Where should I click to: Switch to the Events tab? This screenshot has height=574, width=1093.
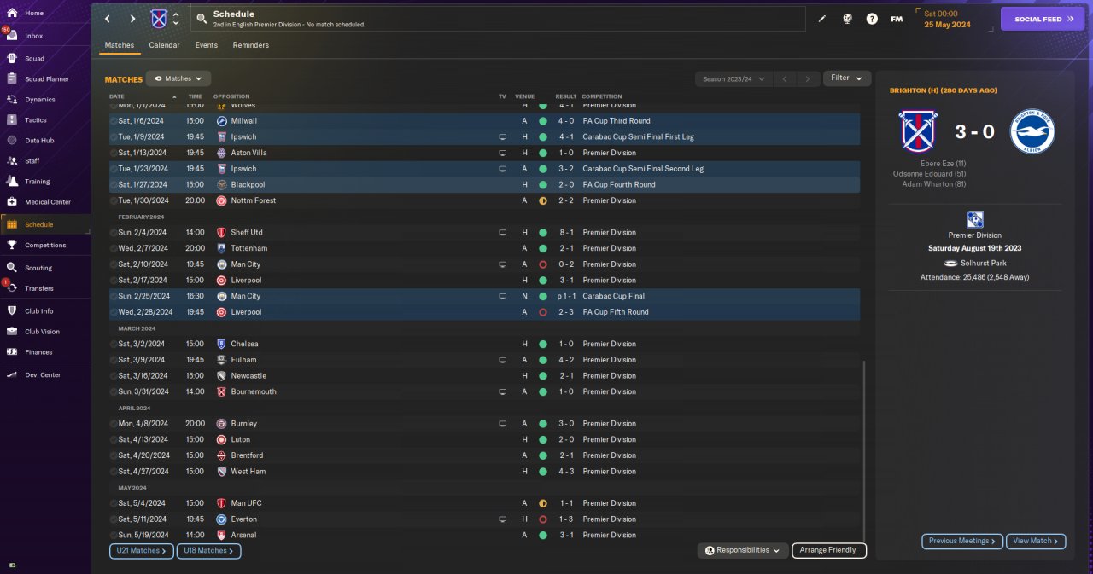pos(206,45)
